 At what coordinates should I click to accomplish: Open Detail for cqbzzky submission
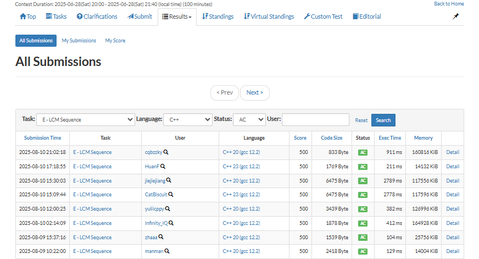click(x=453, y=152)
